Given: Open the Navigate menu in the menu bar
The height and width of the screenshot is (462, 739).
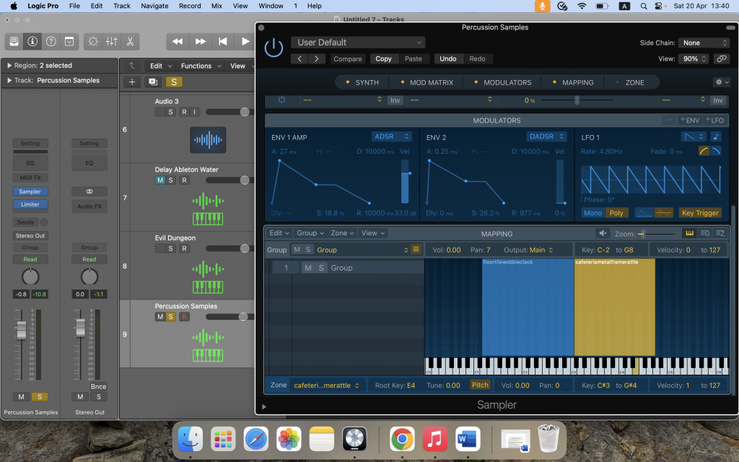Looking at the screenshot, I should click(x=154, y=6).
